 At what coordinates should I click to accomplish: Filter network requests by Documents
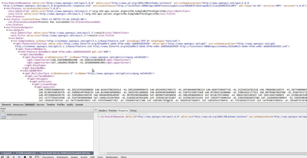tap(48, 157)
